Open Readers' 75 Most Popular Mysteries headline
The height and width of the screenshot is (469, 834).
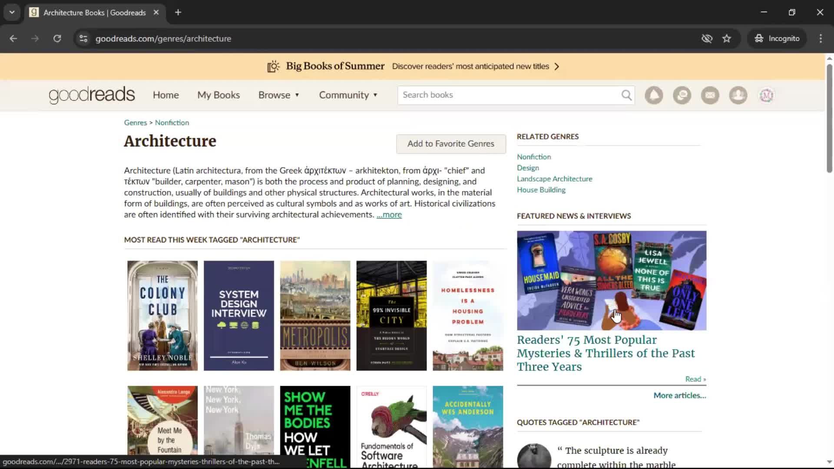[606, 353]
